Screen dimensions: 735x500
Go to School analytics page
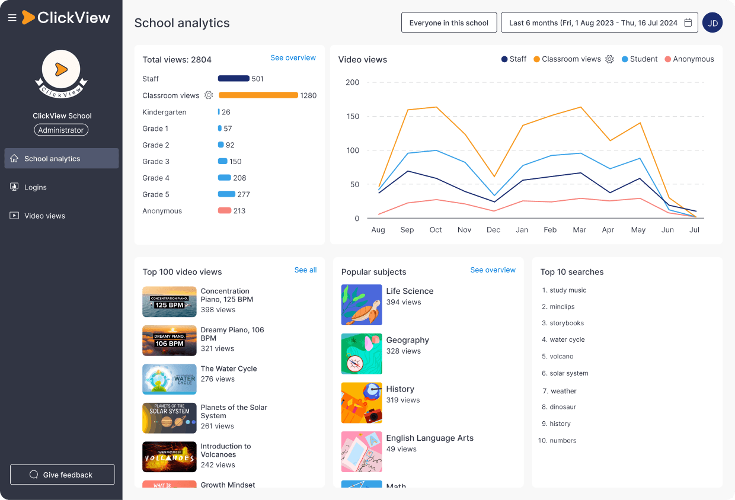62,158
